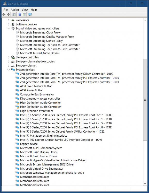Expand the Storage volumes category
Screen dimensions: 149x193
click(9, 66)
